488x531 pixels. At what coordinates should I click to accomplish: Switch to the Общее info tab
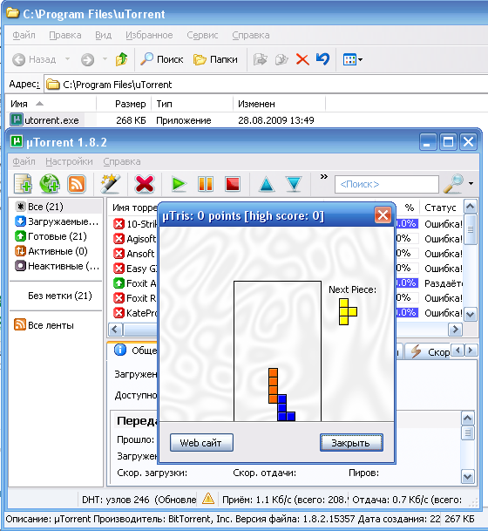[135, 351]
